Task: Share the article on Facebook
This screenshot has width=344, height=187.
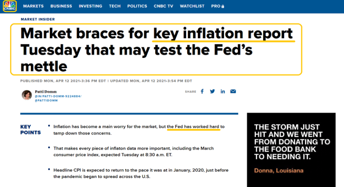Action: click(202, 91)
